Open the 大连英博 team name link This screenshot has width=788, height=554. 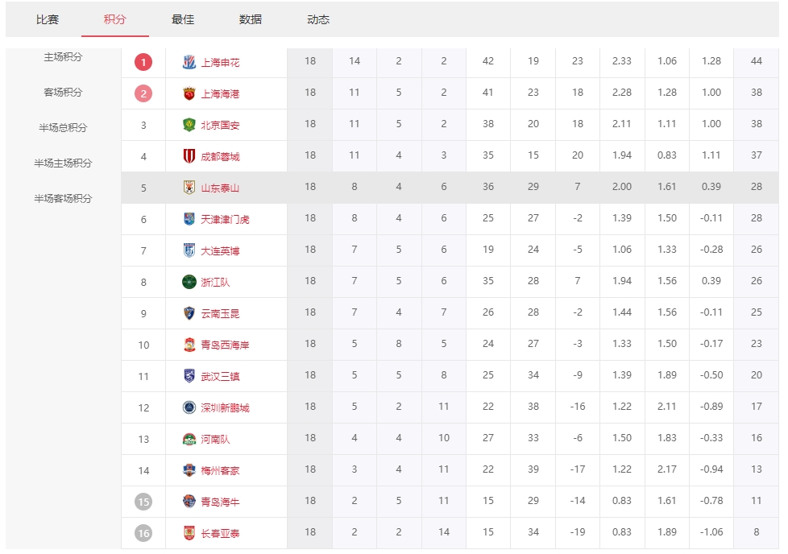[x=220, y=250]
